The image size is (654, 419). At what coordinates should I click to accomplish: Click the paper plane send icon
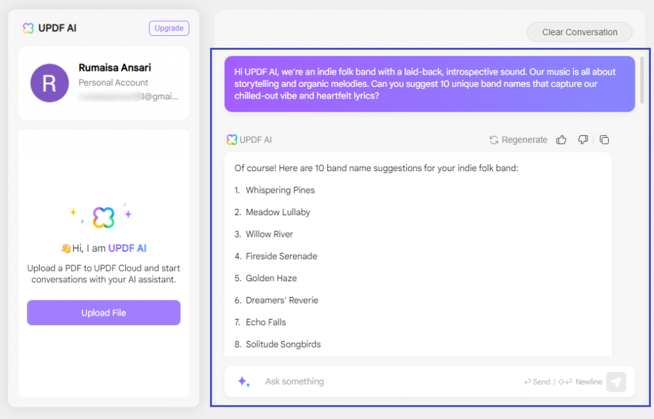tap(616, 382)
